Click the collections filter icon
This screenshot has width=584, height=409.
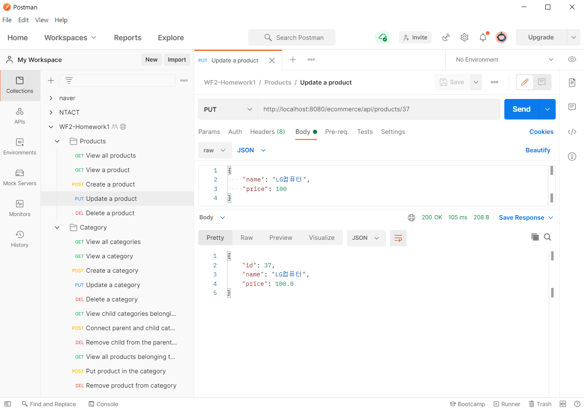pyautogui.click(x=69, y=80)
